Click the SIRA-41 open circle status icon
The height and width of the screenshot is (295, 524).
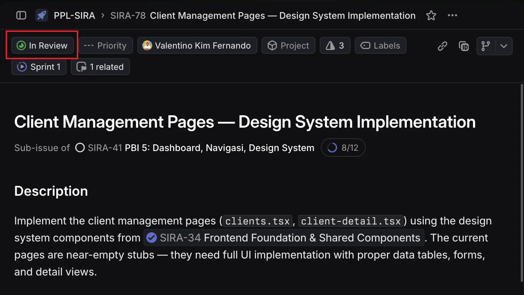point(80,147)
